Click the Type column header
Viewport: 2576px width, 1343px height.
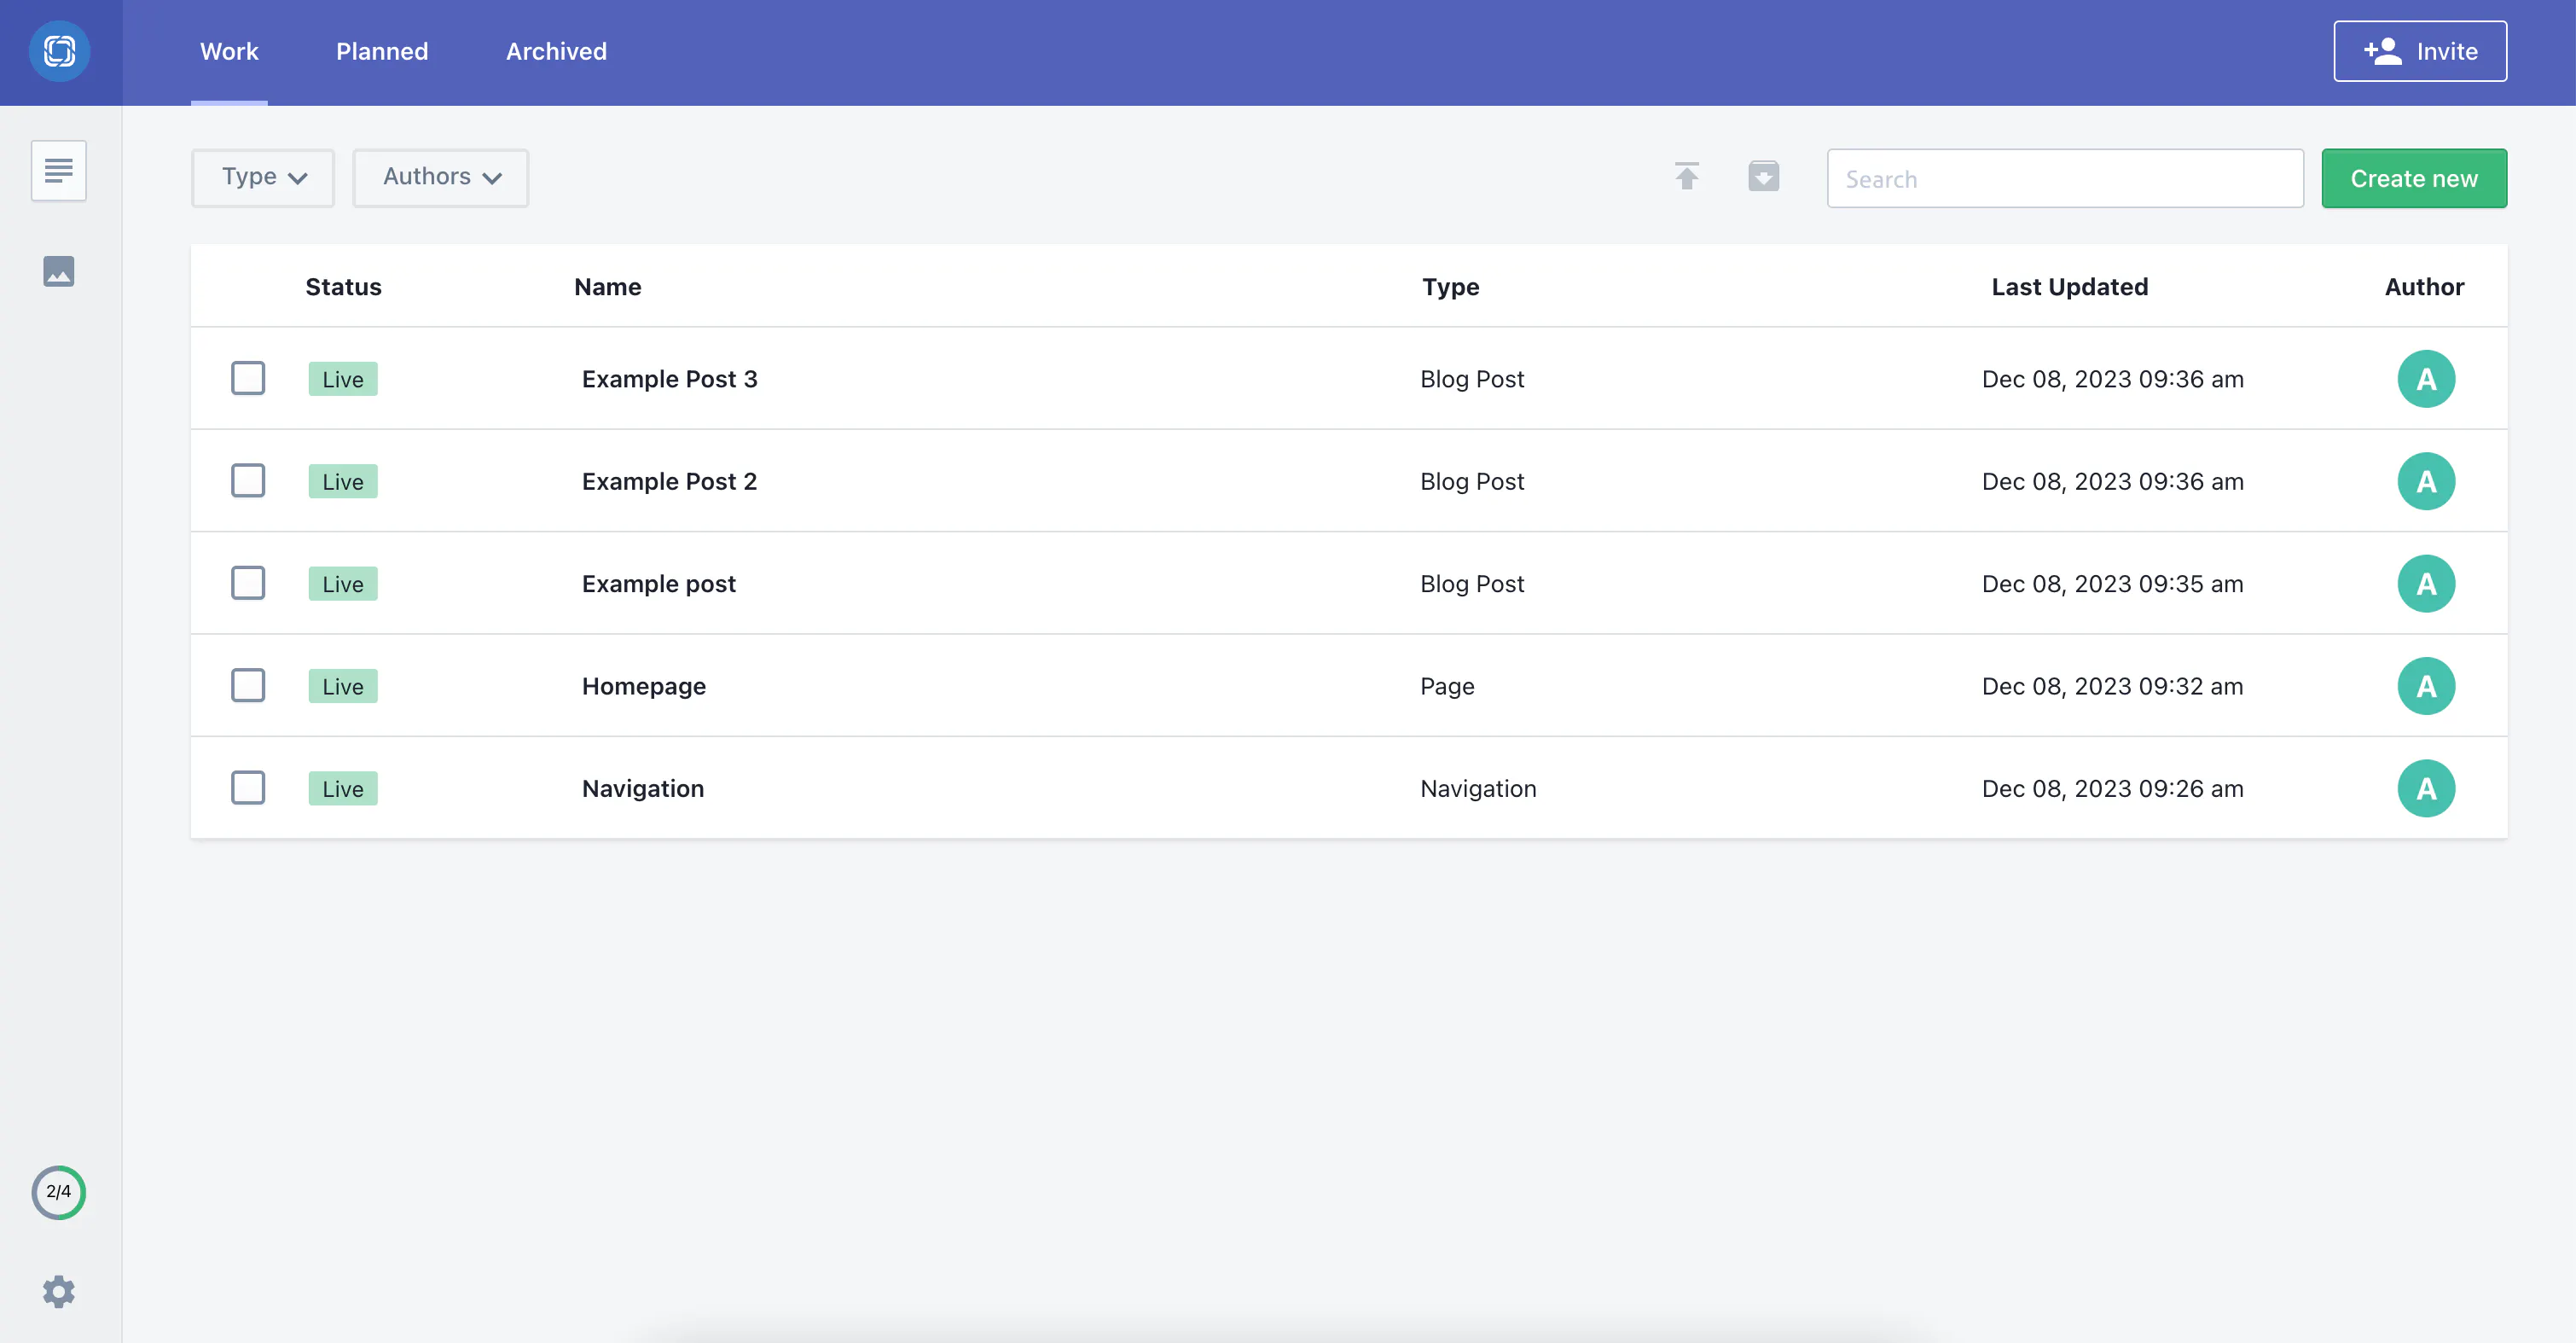click(1450, 287)
